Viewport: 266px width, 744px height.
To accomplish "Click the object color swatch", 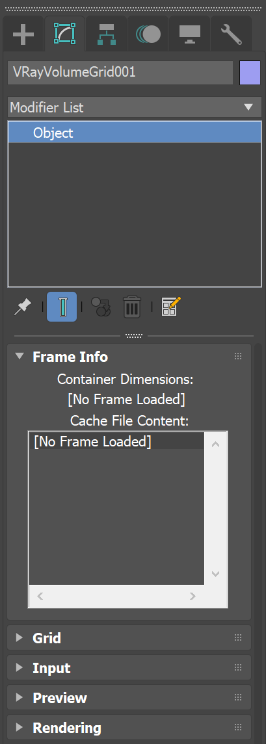I will point(250,73).
